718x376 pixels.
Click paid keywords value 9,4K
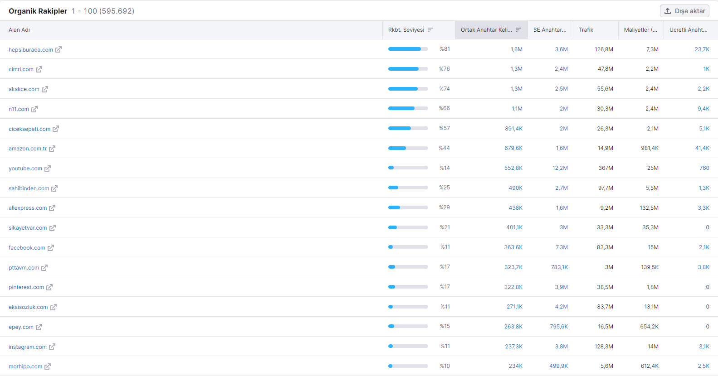point(703,109)
